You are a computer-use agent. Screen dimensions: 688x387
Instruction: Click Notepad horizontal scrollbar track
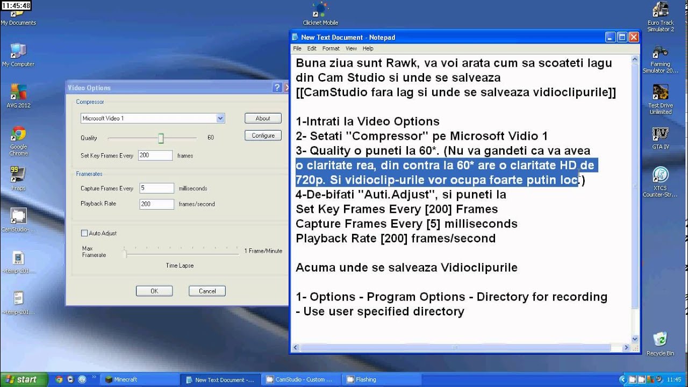461,348
